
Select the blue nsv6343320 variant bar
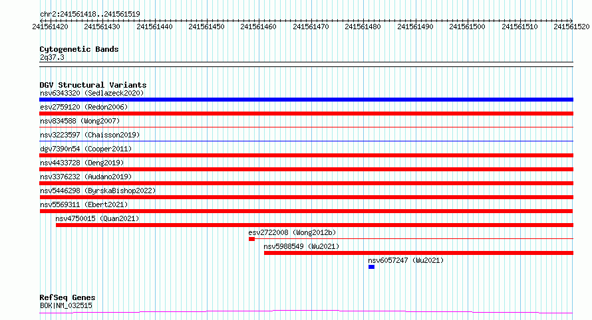pyautogui.click(x=306, y=100)
